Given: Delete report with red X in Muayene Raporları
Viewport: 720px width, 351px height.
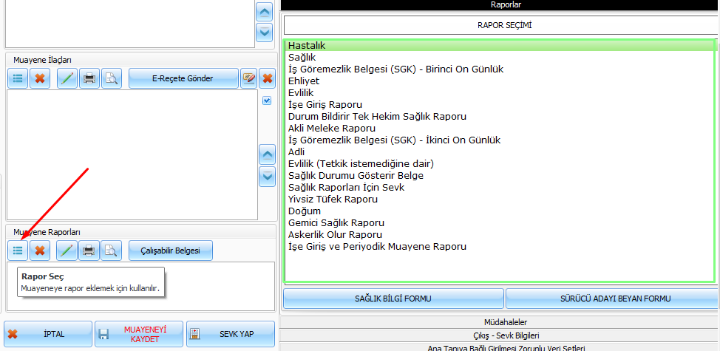Looking at the screenshot, I should coord(40,251).
